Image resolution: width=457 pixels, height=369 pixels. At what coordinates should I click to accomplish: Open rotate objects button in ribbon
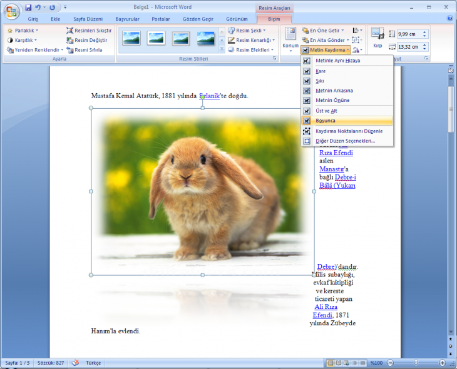coord(357,50)
